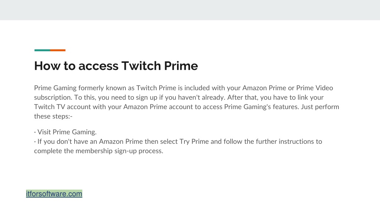Click the "How to access Twitch Prime" heading

tap(116, 66)
